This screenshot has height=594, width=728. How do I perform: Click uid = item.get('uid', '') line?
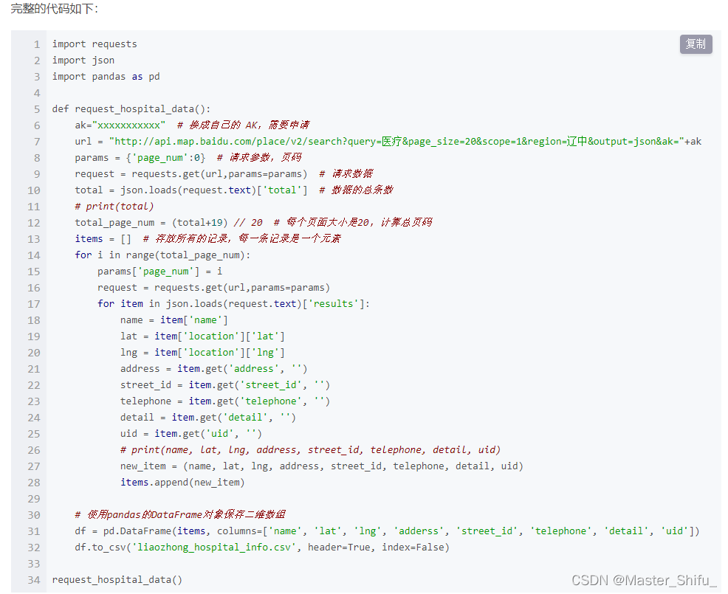click(190, 434)
